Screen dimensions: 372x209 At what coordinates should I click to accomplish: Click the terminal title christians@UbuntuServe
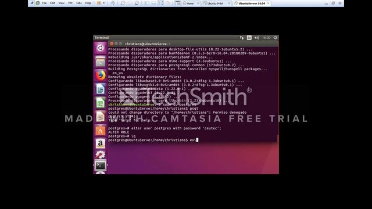tap(148, 44)
